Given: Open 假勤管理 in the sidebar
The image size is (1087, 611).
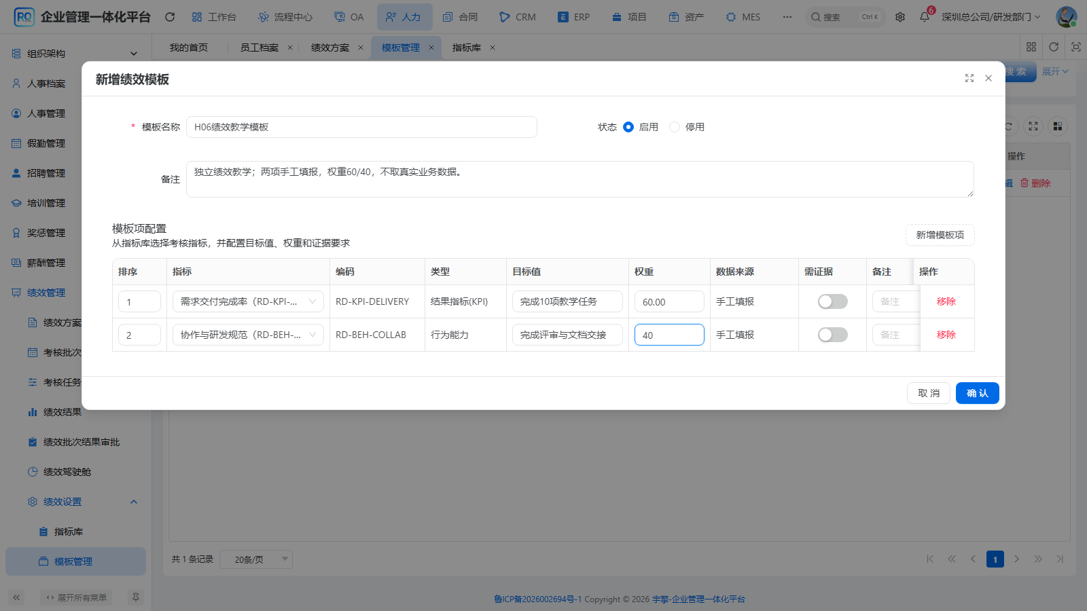Looking at the screenshot, I should tap(75, 143).
